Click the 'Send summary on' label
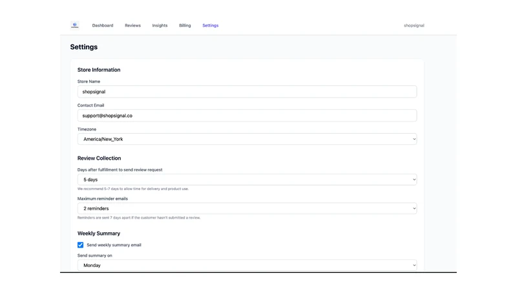The height and width of the screenshot is (291, 517). click(x=94, y=255)
